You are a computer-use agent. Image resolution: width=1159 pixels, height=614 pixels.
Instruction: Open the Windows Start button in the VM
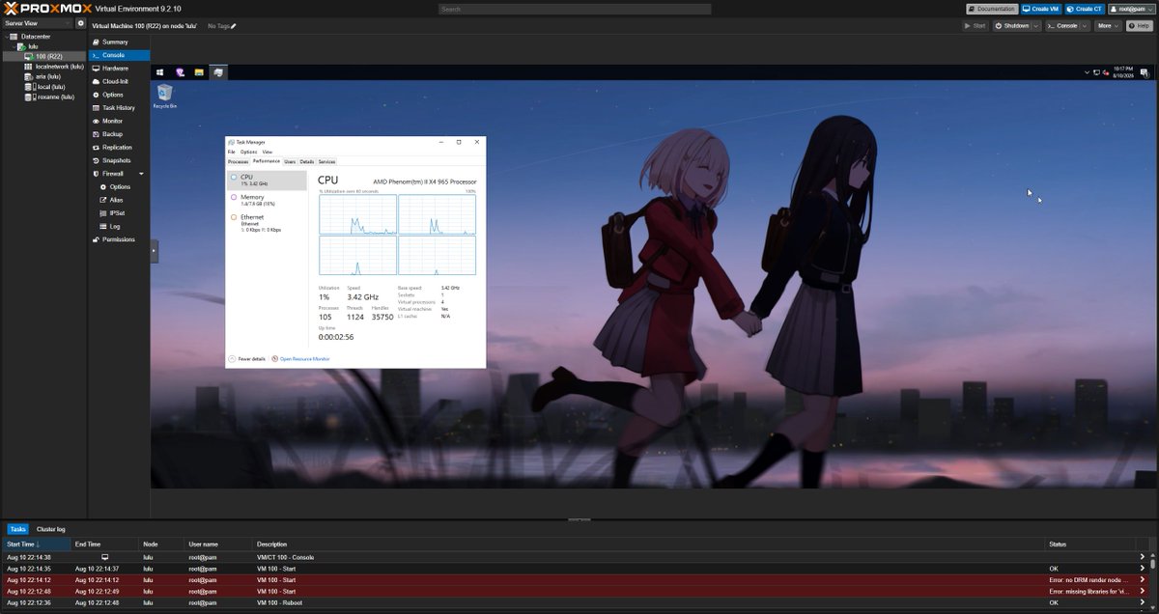pyautogui.click(x=159, y=72)
